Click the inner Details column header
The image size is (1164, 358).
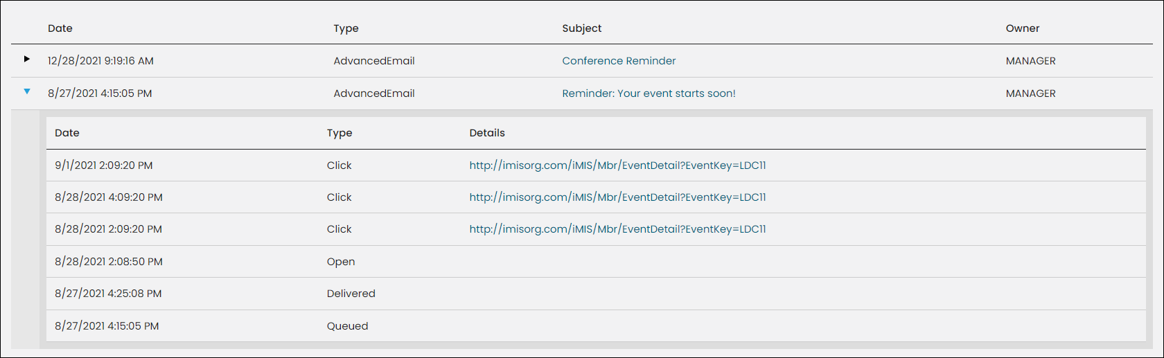[487, 133]
